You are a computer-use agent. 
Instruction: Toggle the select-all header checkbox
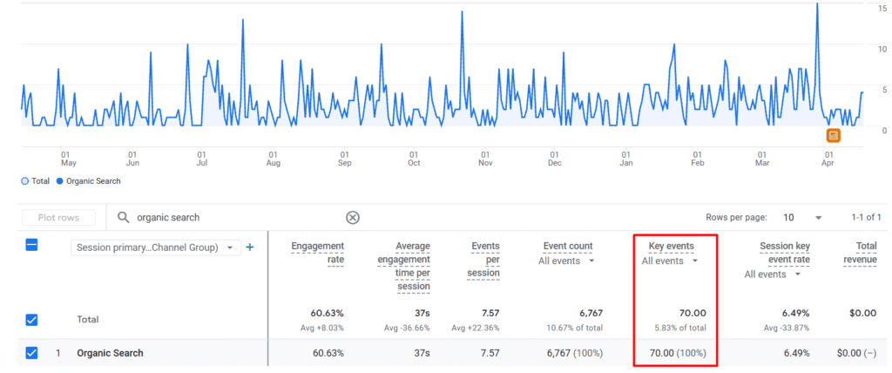[x=31, y=246]
